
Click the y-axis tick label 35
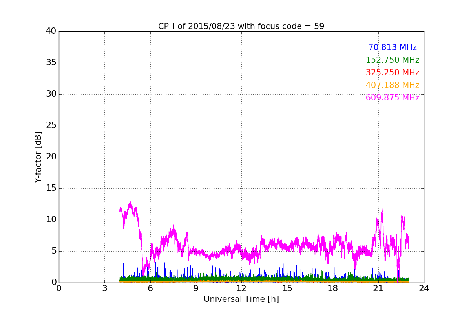(51, 63)
